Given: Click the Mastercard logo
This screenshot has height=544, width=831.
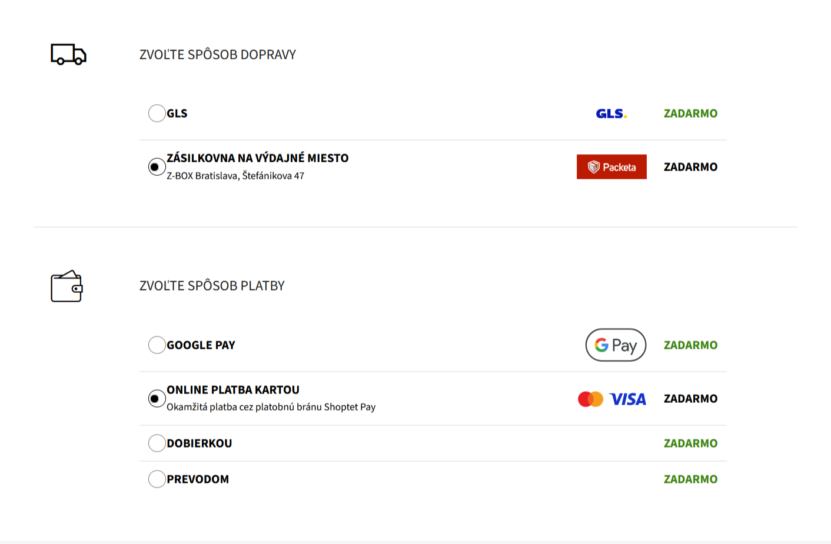Looking at the screenshot, I should pos(590,399).
